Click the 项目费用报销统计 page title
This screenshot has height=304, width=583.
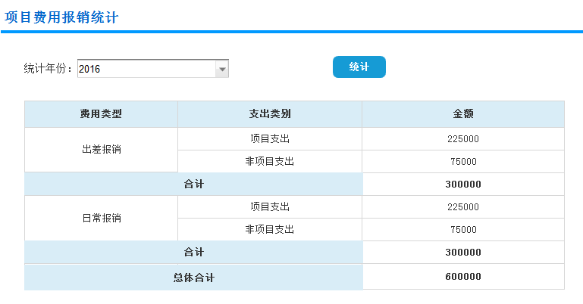(61, 17)
